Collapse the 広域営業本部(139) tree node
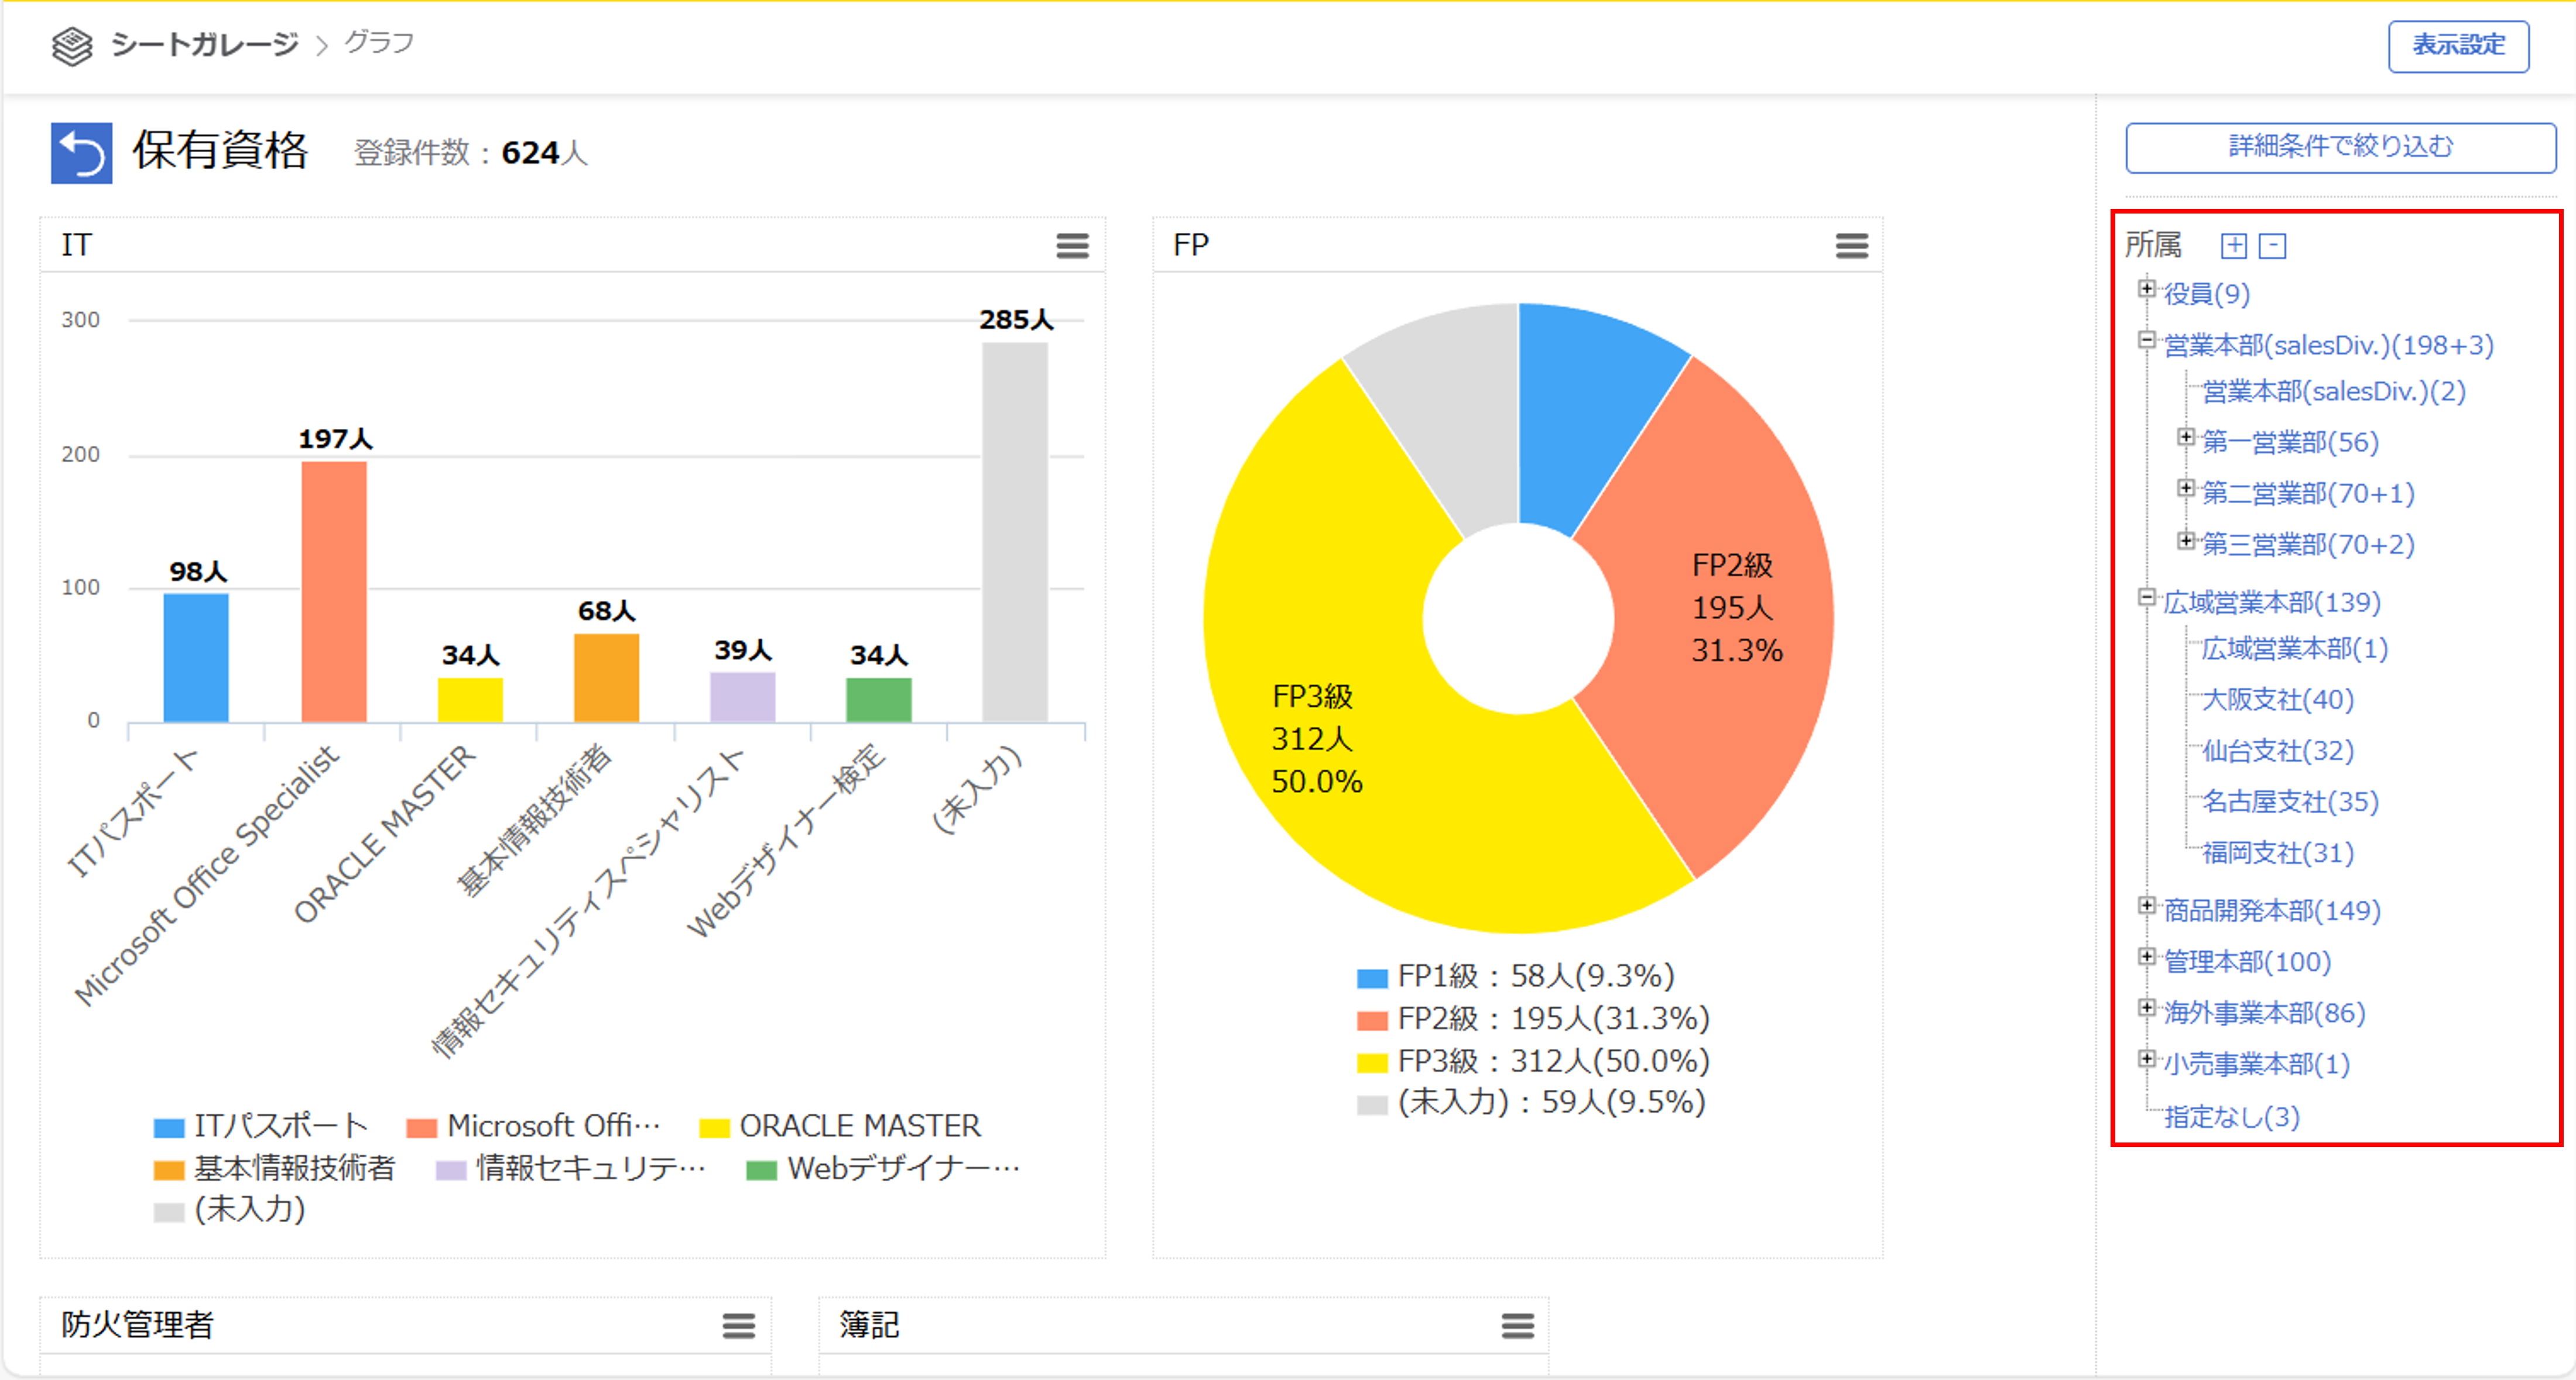 click(2146, 597)
